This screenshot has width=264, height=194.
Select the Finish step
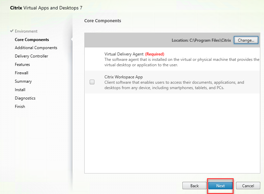pos(20,107)
